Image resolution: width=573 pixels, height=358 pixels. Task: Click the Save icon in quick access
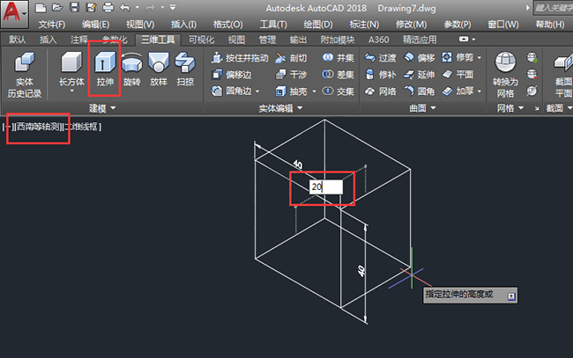75,7
